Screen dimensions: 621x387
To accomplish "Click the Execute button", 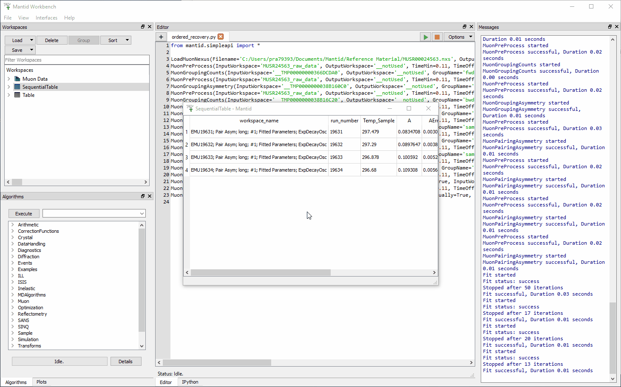I will pos(24,213).
